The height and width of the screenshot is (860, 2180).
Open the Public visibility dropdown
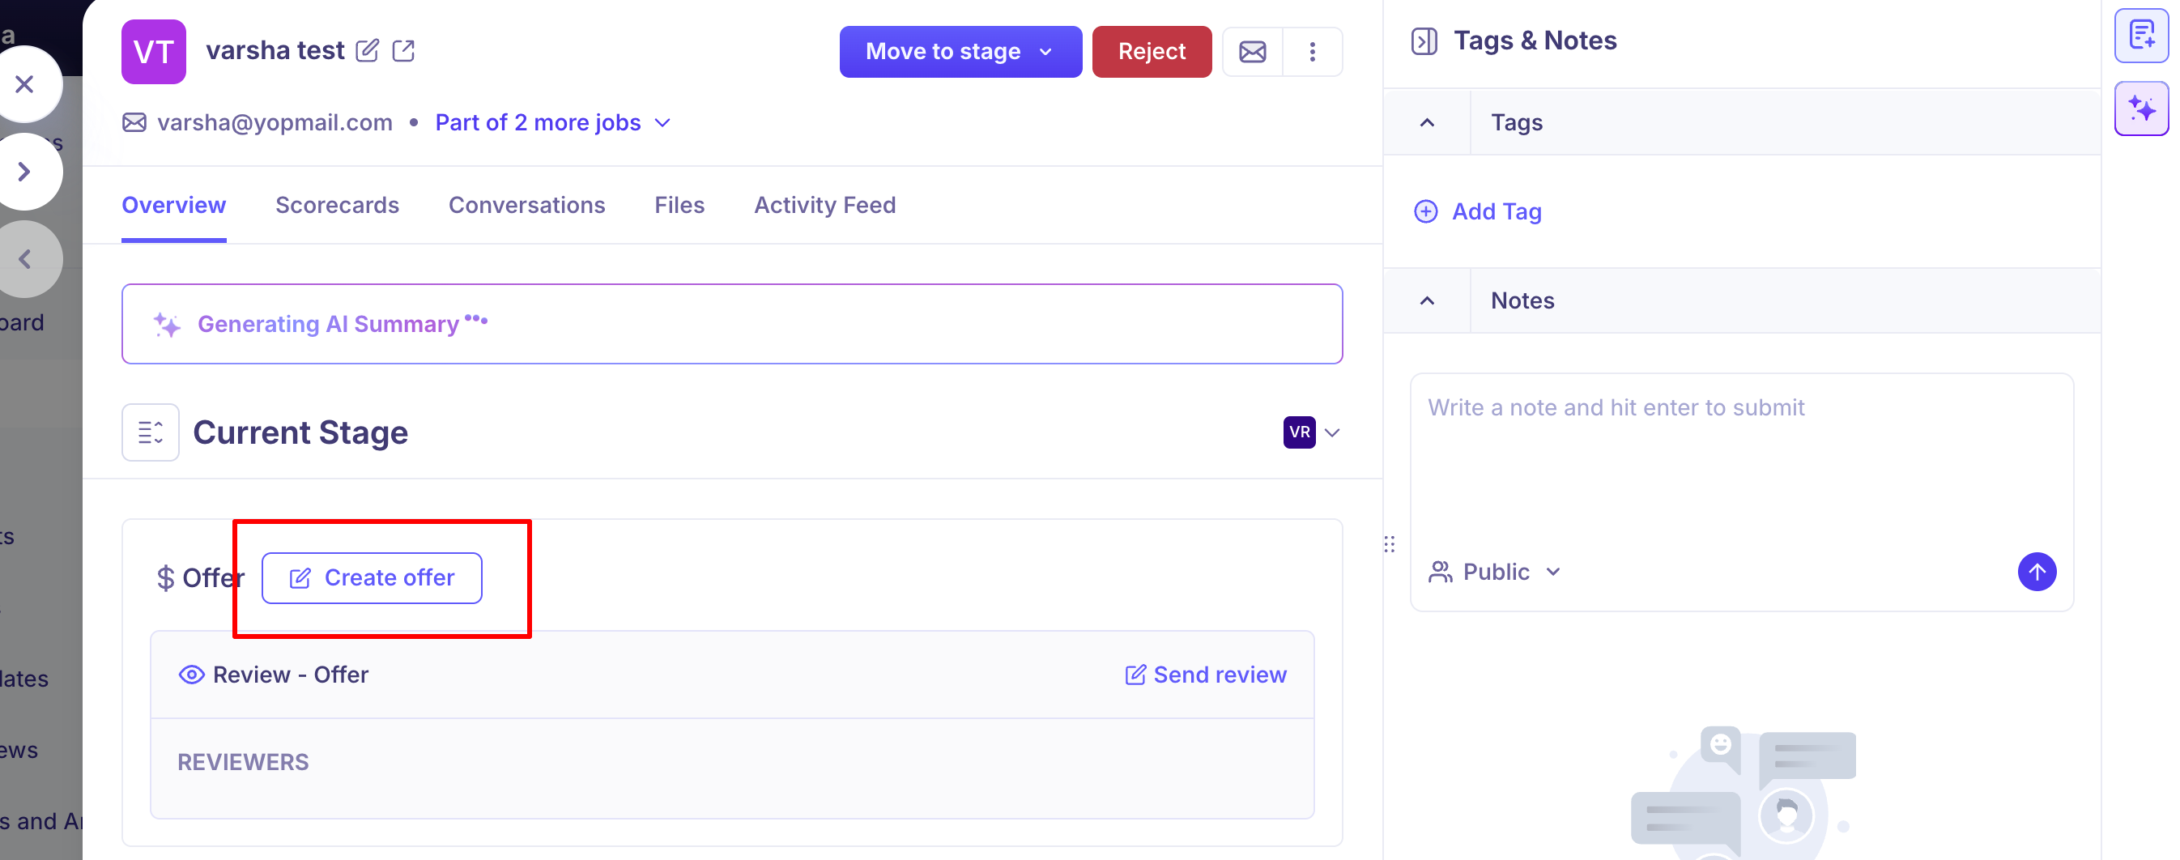pos(1495,572)
